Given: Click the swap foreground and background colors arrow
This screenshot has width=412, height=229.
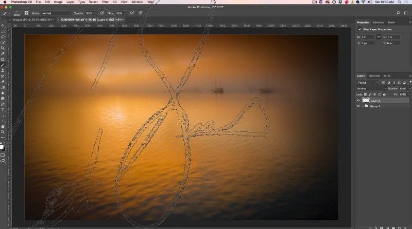Looking at the screenshot, I should (x=5, y=143).
